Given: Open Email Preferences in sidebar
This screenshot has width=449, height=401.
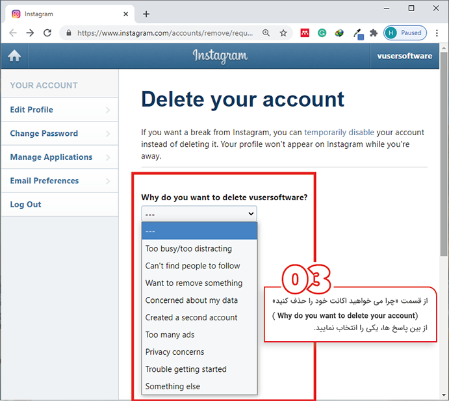Looking at the screenshot, I should (x=60, y=181).
